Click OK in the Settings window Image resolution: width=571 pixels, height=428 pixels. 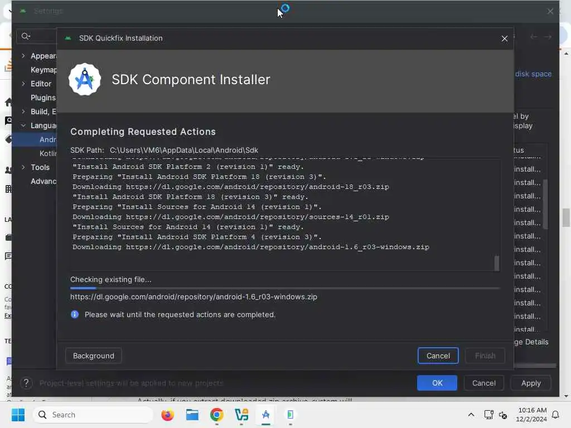tap(437, 383)
